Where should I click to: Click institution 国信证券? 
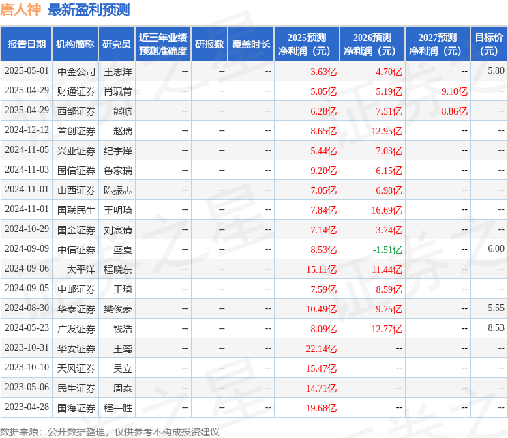point(76,171)
